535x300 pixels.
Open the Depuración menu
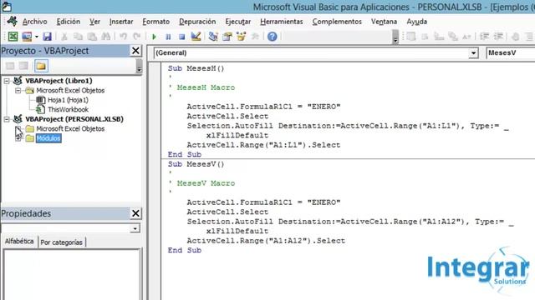click(x=197, y=22)
